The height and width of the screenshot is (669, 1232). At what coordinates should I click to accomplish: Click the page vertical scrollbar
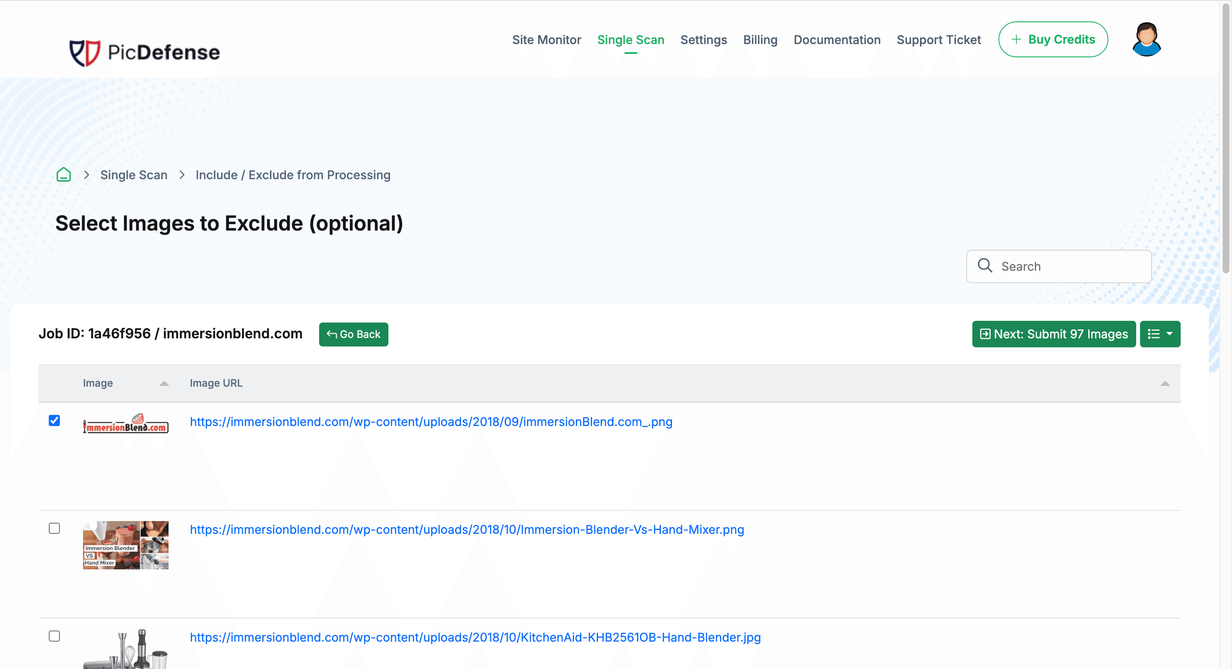tap(1226, 139)
